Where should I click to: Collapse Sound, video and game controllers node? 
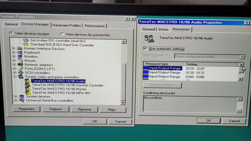tap(15, 76)
